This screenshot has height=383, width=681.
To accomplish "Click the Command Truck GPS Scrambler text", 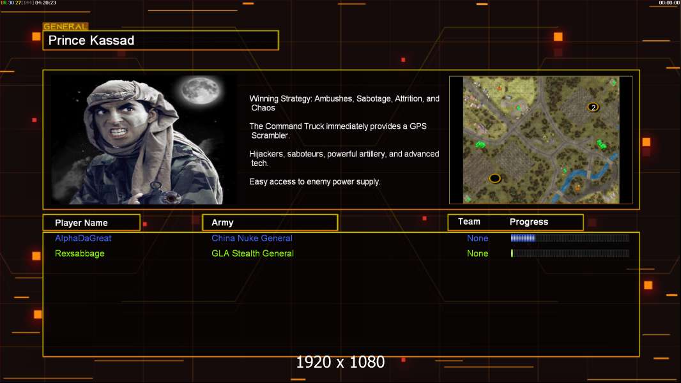I will coord(338,131).
